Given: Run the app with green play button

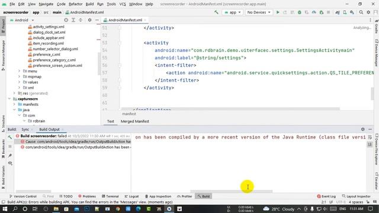Looking at the screenshot, I should 278,12.
